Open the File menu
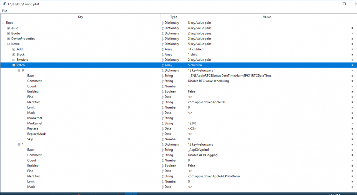Screen dimensions: 357x195 [5, 11]
